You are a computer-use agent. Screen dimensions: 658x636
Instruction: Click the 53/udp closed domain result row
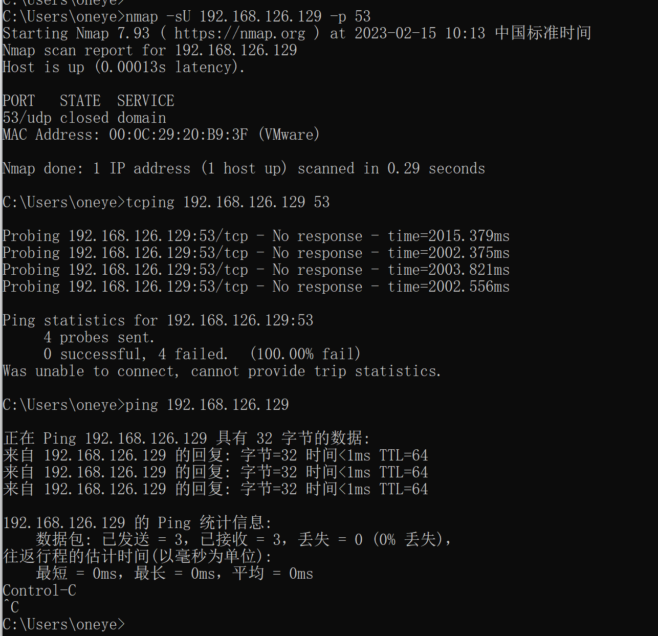(x=84, y=118)
